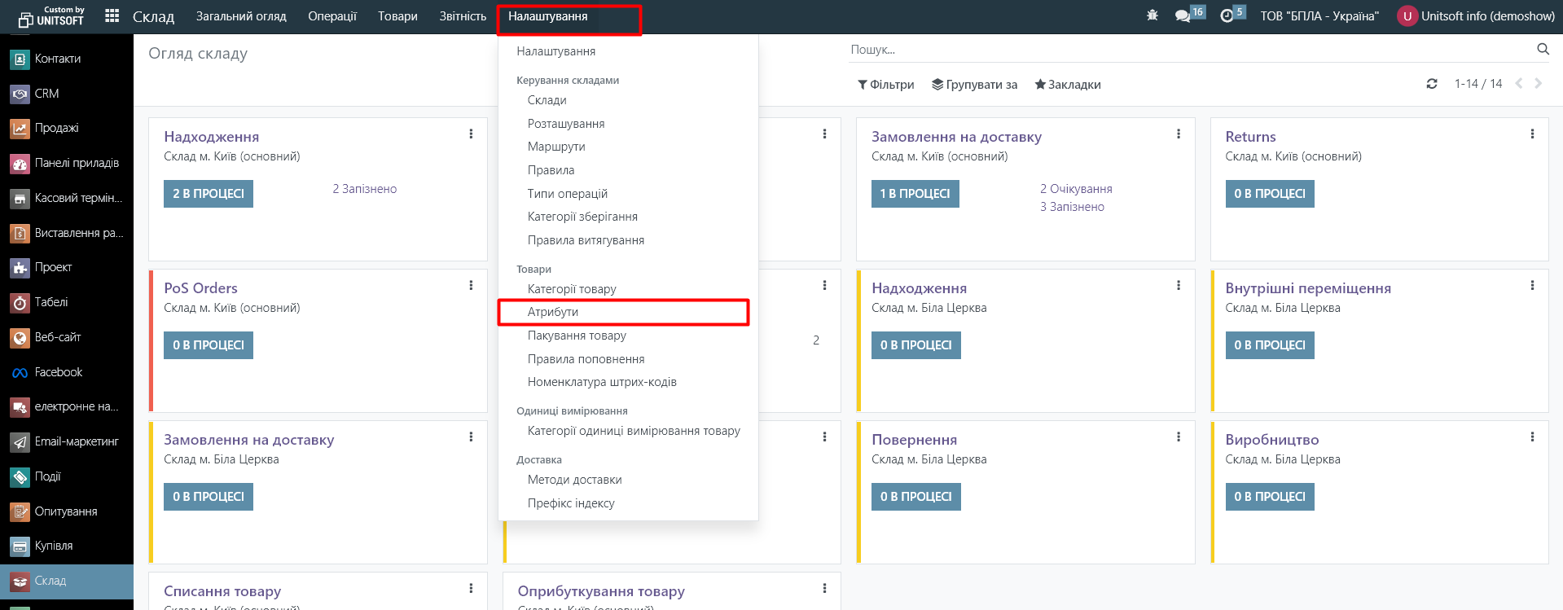Open the activities clock icon
Viewport: 1563px width, 610px height.
coord(1227,15)
